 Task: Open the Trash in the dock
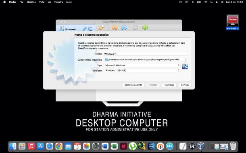pyautogui.click(x=233, y=146)
